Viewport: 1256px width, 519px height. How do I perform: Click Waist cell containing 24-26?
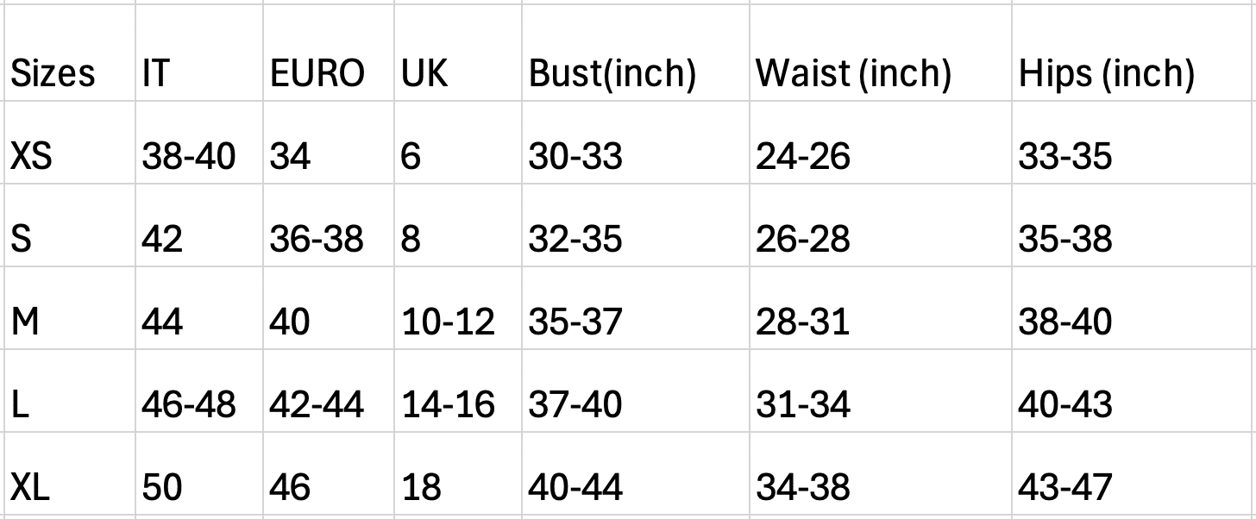[x=881, y=142]
